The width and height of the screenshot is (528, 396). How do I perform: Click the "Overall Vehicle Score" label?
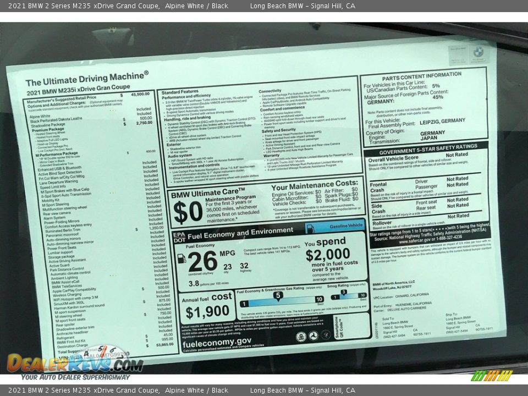point(393,158)
